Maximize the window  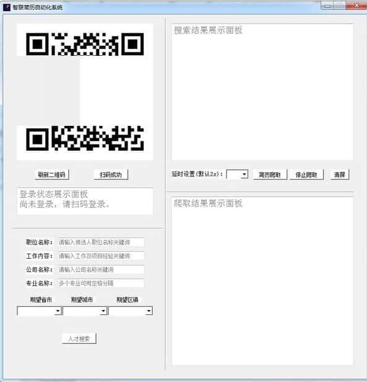pos(339,6)
